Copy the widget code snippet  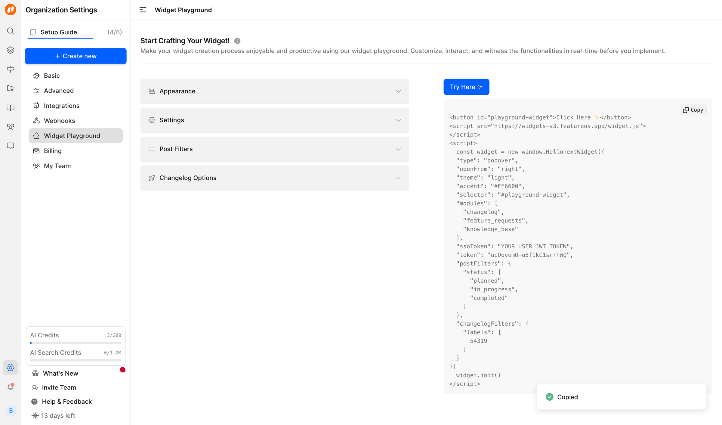tap(693, 110)
